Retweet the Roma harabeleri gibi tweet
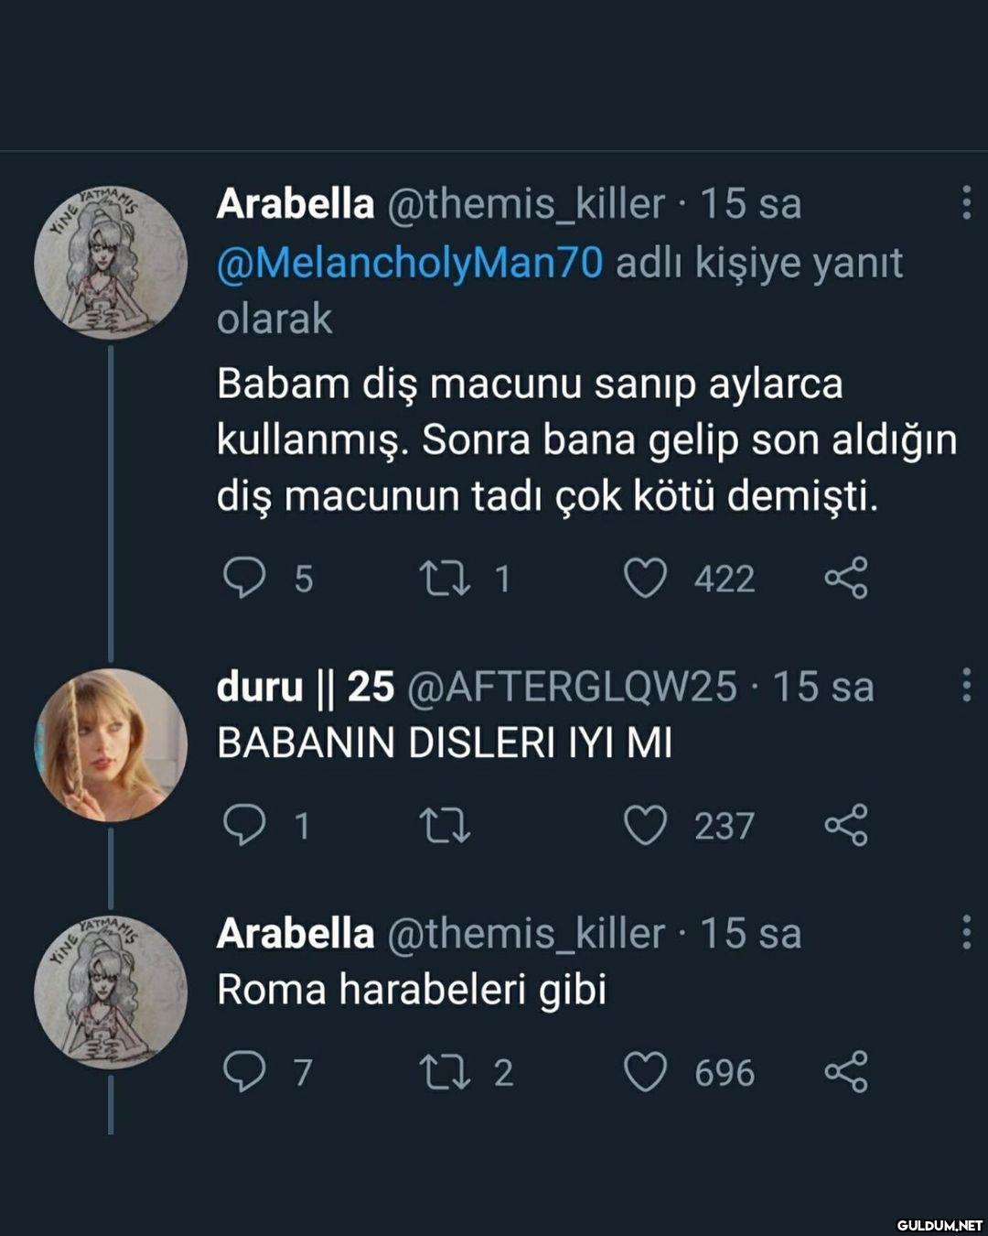988x1236 pixels. coord(445,1072)
